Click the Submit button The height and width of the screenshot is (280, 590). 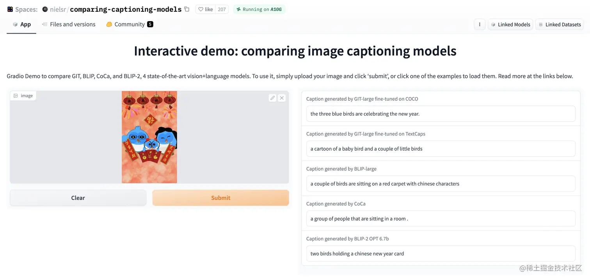pyautogui.click(x=221, y=198)
